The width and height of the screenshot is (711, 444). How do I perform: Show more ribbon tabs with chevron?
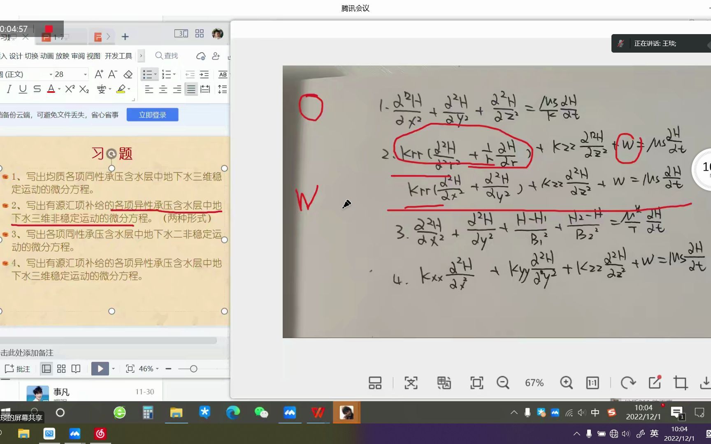coord(141,55)
